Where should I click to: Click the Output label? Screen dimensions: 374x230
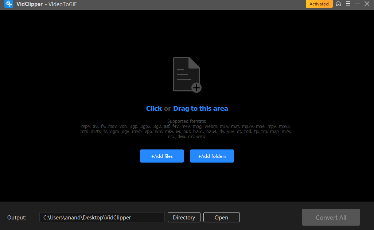coord(17,218)
